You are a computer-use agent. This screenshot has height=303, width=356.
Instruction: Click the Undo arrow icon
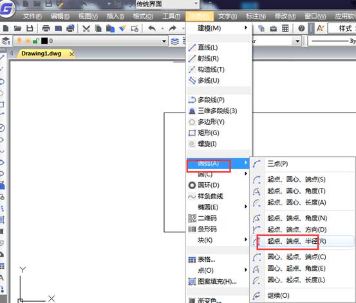152,28
